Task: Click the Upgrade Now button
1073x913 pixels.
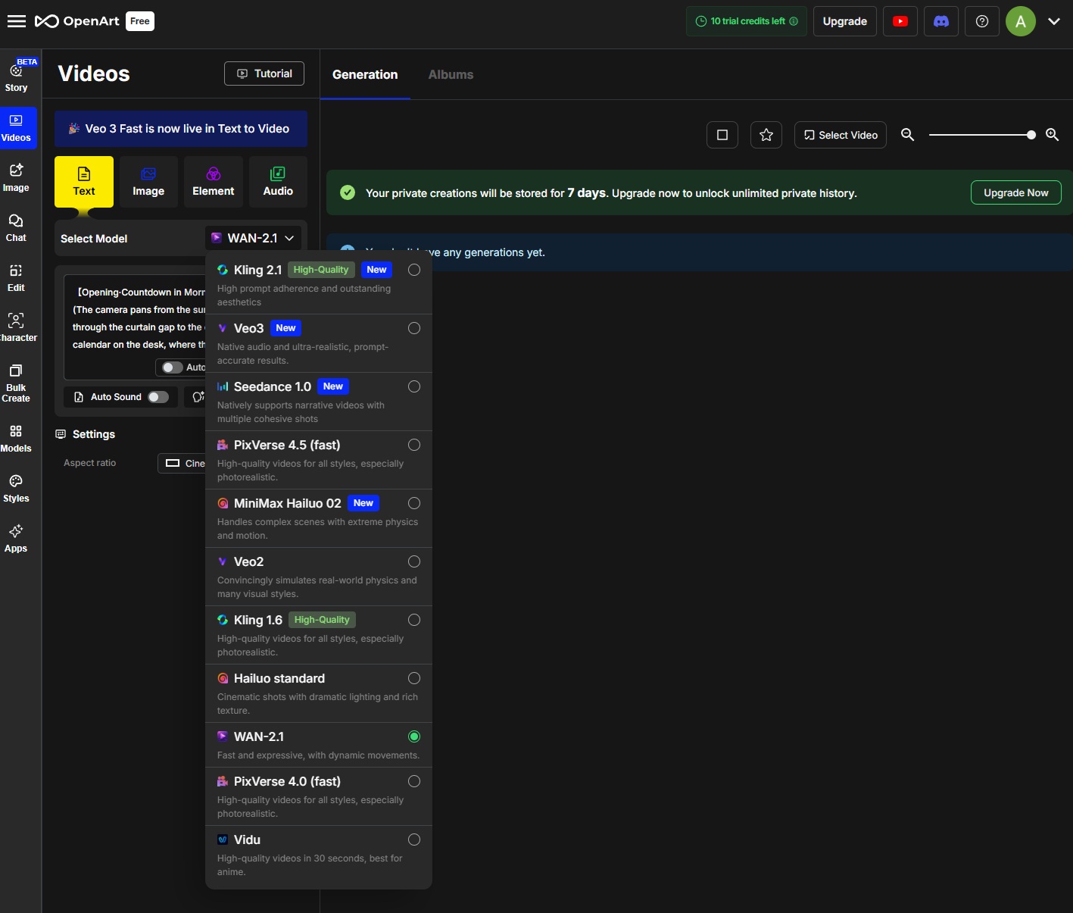Action: [1015, 192]
